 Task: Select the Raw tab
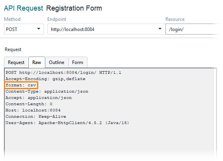[37, 62]
